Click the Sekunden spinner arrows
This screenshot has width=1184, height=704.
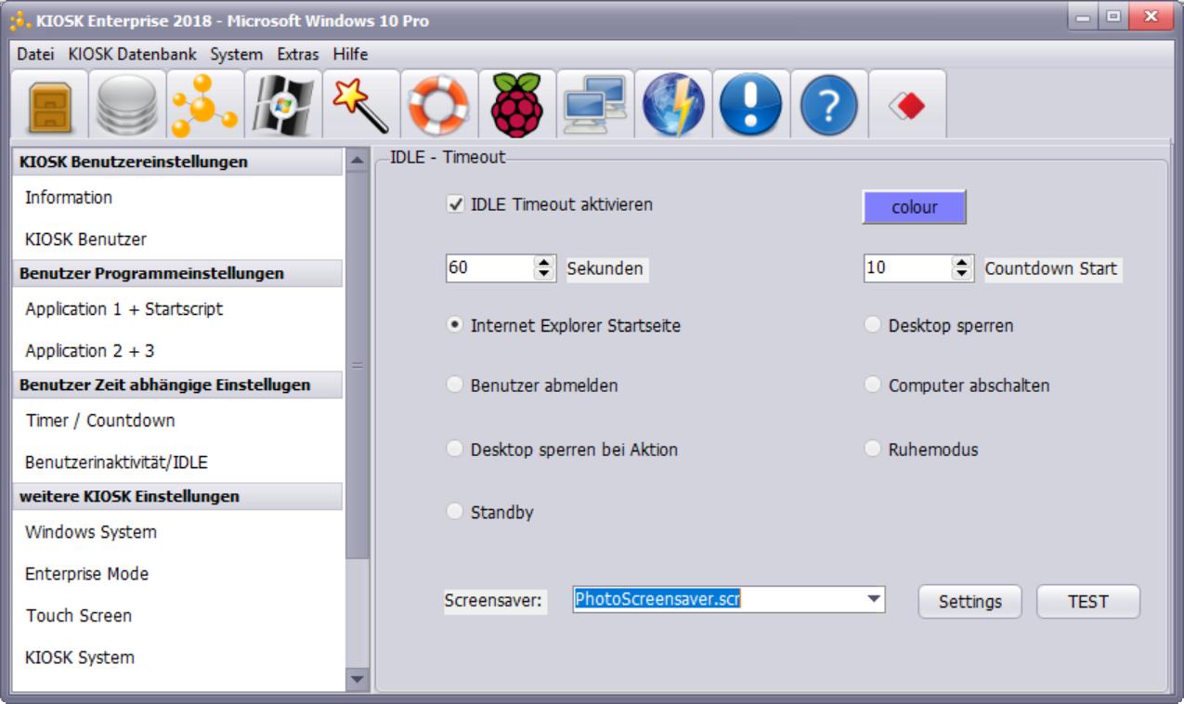(542, 269)
